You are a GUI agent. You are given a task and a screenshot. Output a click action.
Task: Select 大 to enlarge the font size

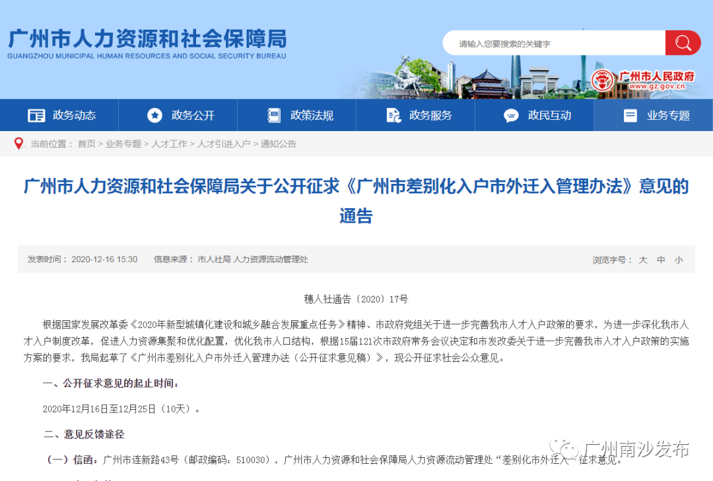click(642, 260)
